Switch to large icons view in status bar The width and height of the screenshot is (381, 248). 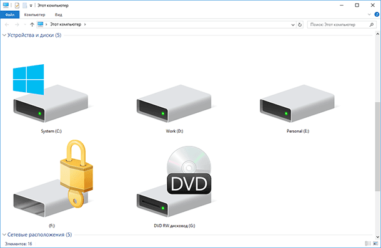coord(375,243)
